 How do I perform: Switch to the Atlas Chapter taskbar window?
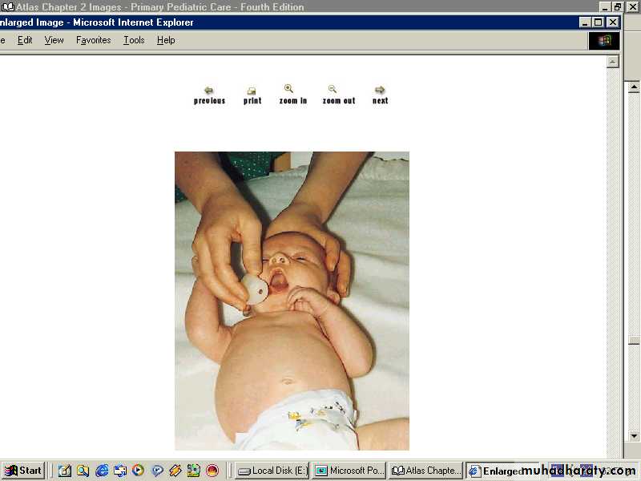(x=425, y=471)
